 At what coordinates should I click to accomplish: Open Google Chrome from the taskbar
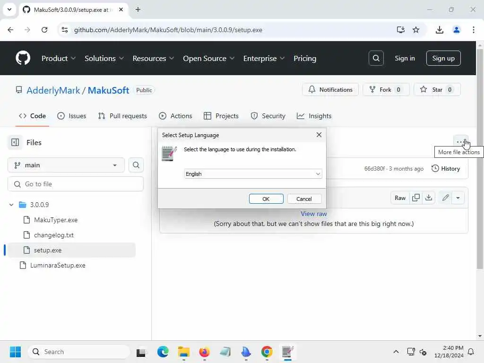267,352
